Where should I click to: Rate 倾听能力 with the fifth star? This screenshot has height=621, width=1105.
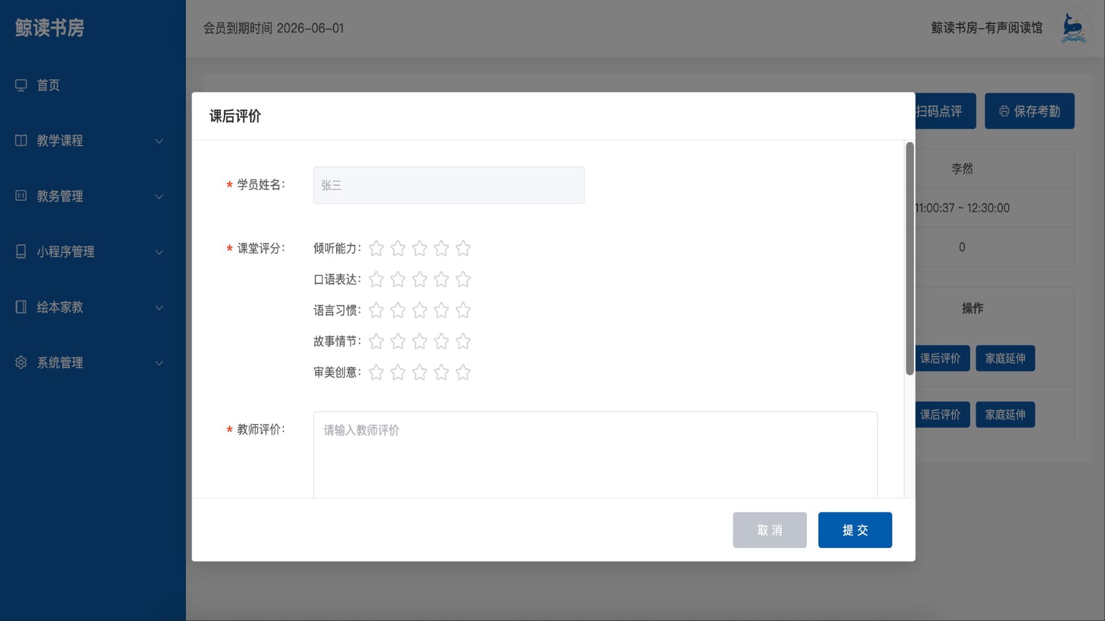point(463,248)
